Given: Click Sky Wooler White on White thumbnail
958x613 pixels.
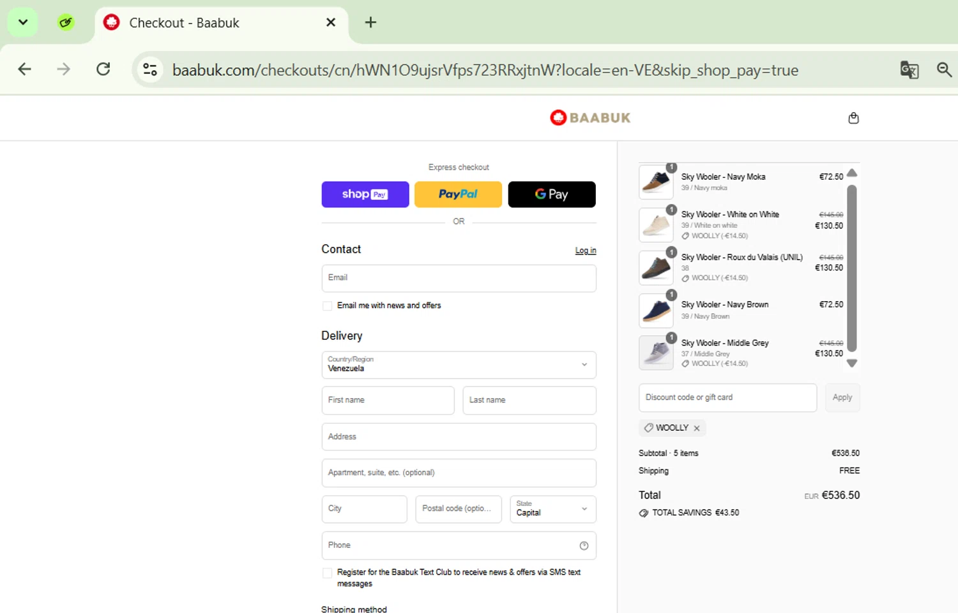Looking at the screenshot, I should pyautogui.click(x=656, y=225).
